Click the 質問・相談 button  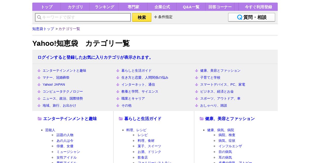click(252, 17)
